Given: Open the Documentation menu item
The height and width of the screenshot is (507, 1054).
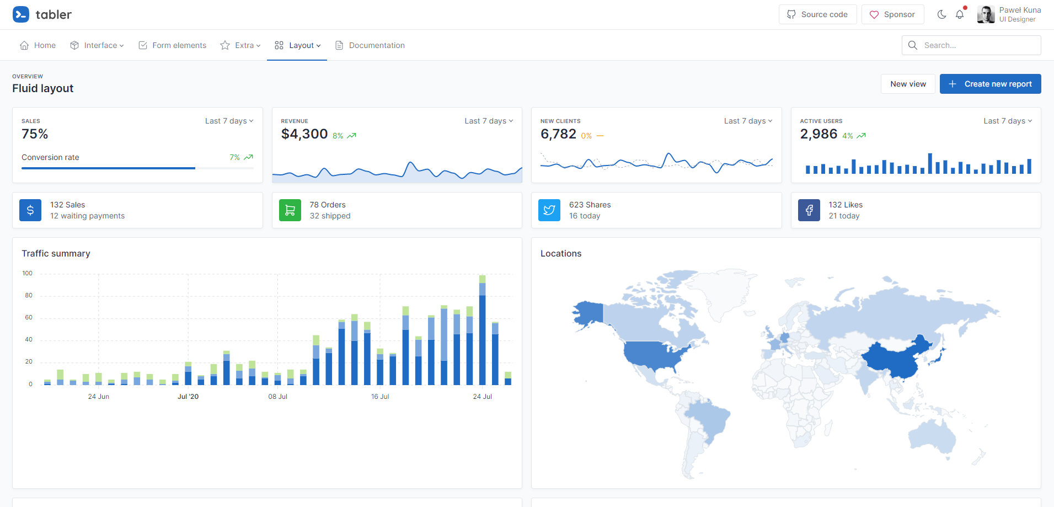Looking at the screenshot, I should (370, 45).
